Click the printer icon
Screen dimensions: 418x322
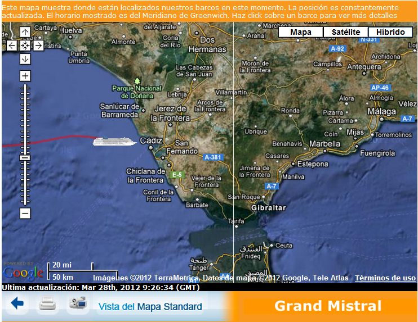(x=48, y=304)
